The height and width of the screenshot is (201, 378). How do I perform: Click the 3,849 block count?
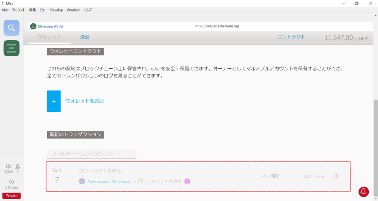pos(8,172)
